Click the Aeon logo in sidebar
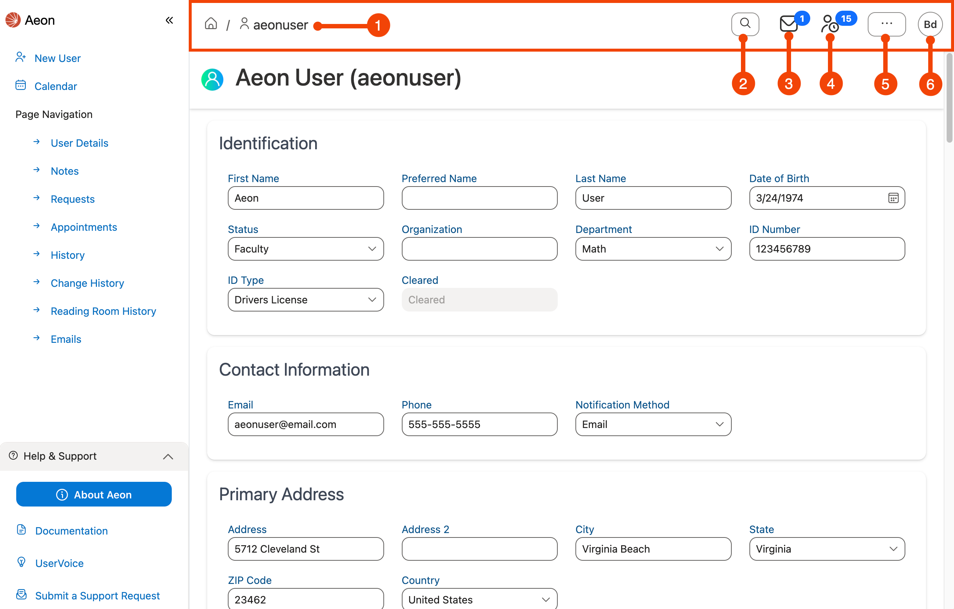Screen dimensions: 954x609 coord(30,20)
